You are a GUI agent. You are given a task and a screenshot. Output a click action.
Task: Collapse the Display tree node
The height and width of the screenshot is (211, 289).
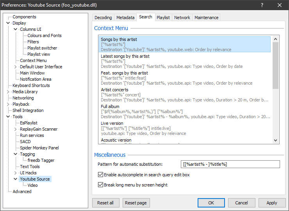click(8, 23)
